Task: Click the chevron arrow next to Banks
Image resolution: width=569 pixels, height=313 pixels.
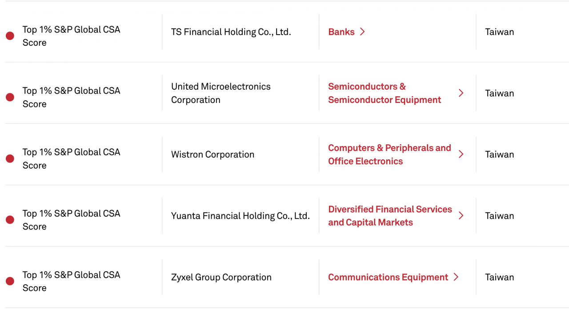Action: [x=362, y=32]
